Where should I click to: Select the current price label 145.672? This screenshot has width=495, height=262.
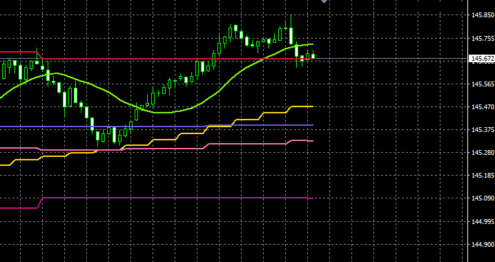[482, 59]
